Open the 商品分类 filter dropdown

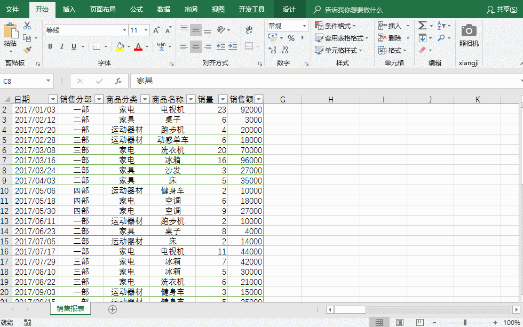(x=145, y=99)
